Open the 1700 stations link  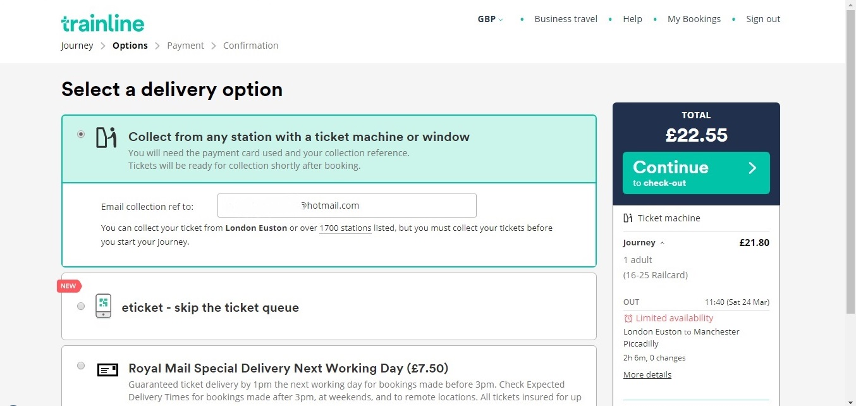(x=345, y=228)
